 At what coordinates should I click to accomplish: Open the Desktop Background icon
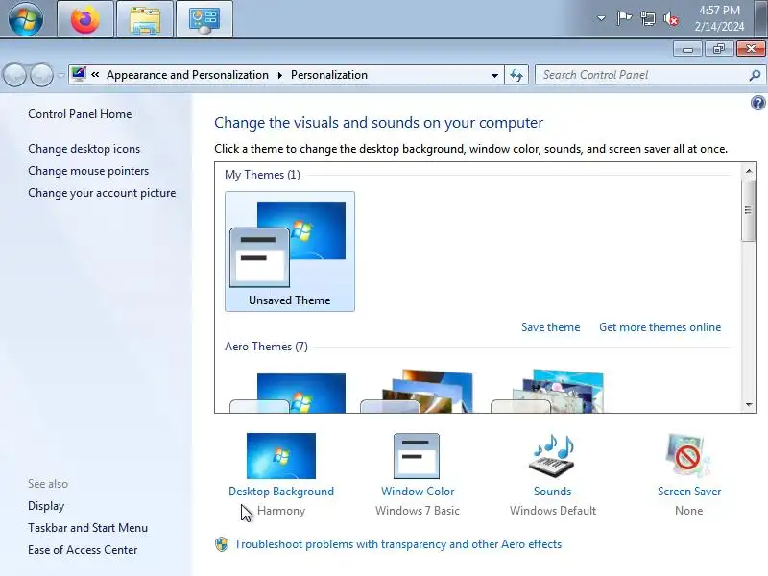281,456
